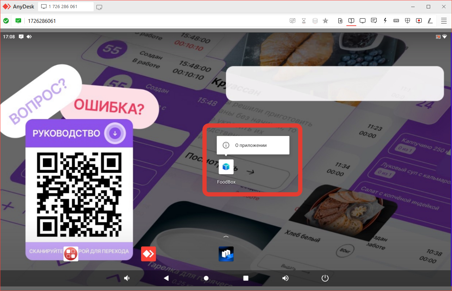Screen dimensions: 452x291
Task: Click the checkmark notification icon in the status bar
Action: tap(21, 37)
